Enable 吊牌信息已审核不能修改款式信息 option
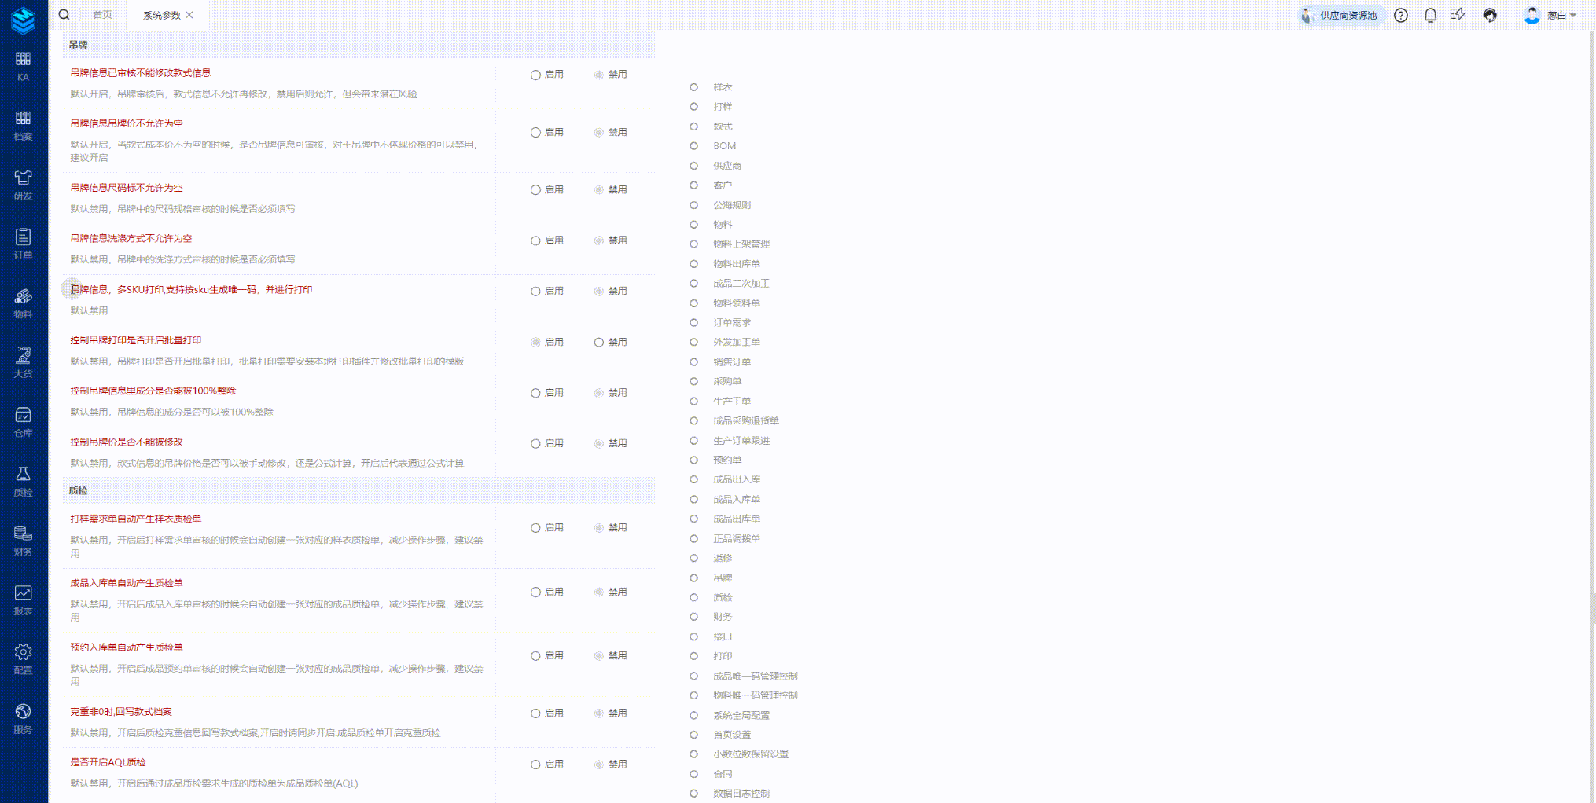1596x803 pixels. pyautogui.click(x=535, y=75)
